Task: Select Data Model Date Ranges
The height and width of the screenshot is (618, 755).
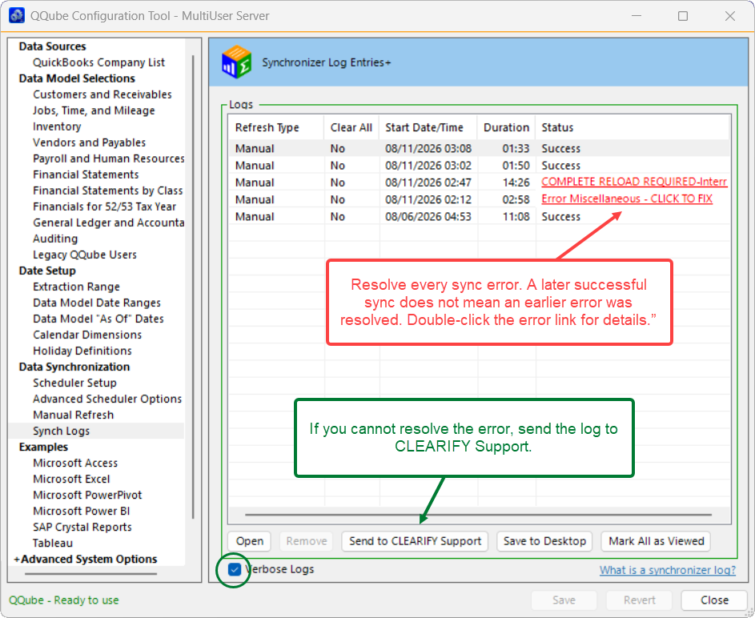Action: pos(97,303)
